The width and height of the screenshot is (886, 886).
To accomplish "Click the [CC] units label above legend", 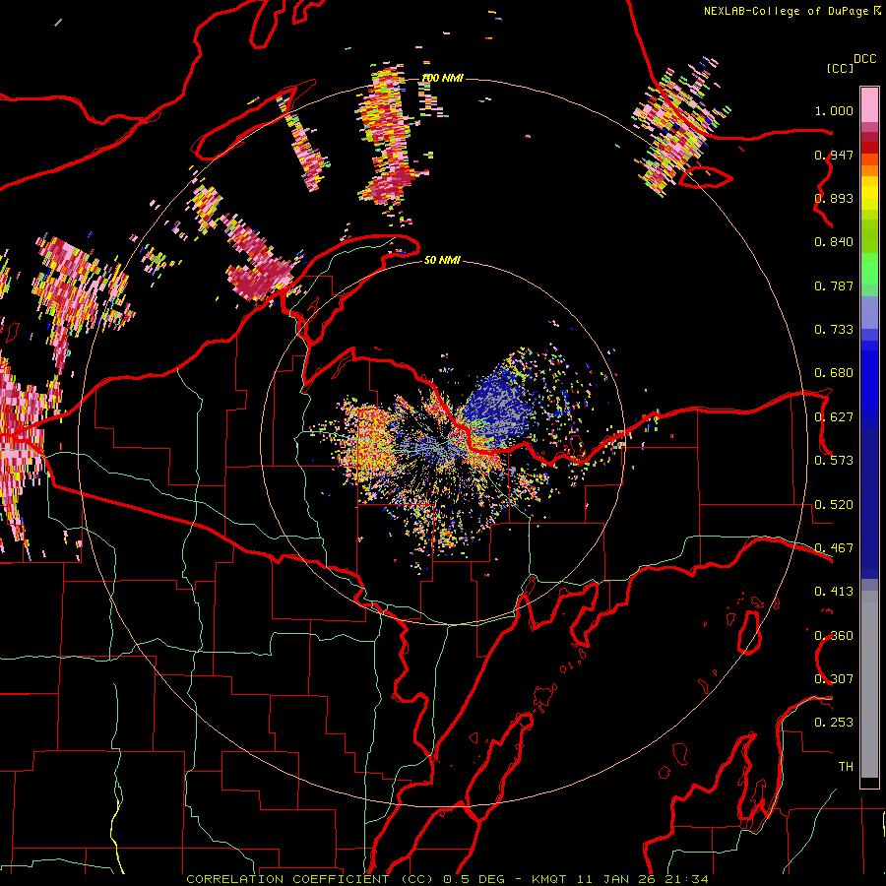I will [840, 68].
